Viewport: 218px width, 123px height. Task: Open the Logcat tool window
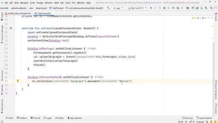(x=48, y=118)
